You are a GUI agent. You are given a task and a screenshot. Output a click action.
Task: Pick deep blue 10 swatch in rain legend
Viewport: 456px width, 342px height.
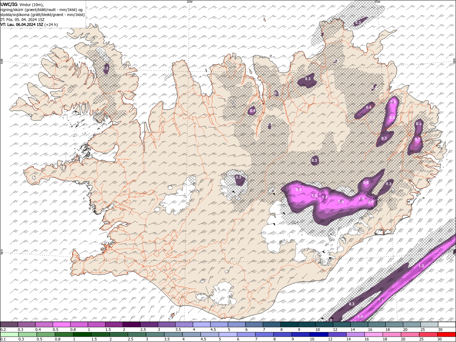319,335
